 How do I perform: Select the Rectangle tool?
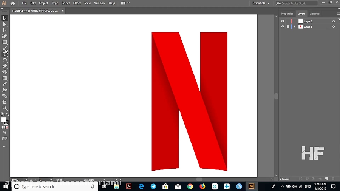5,42
